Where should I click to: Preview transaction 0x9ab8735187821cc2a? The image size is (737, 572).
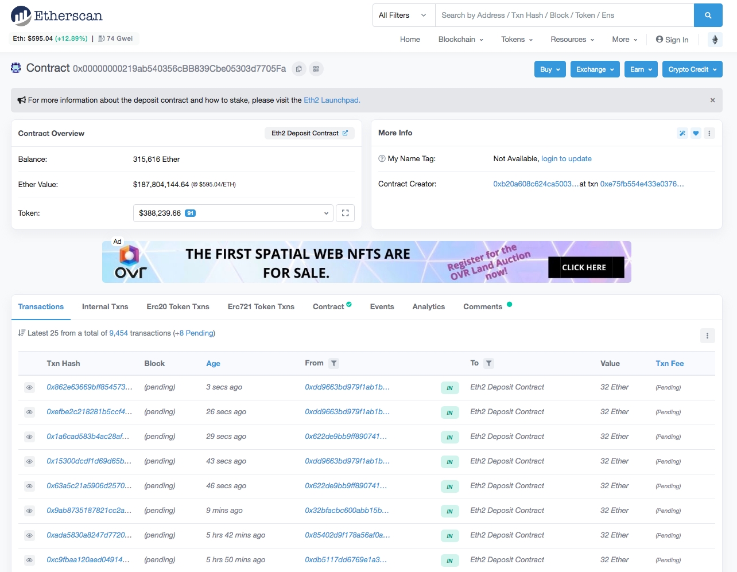tap(29, 511)
